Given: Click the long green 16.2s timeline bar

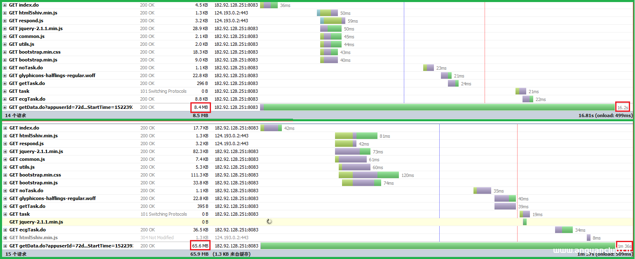Looking at the screenshot, I should 437,107.
